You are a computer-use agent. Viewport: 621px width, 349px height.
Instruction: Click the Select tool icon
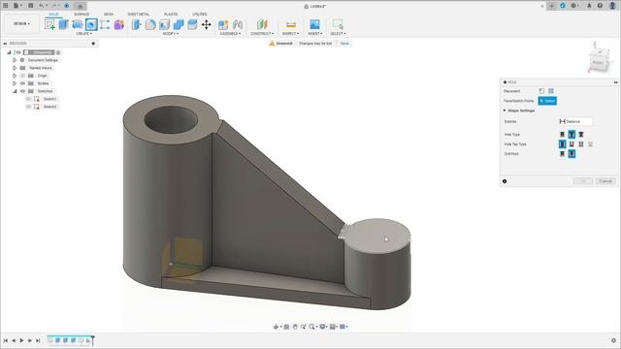338,24
